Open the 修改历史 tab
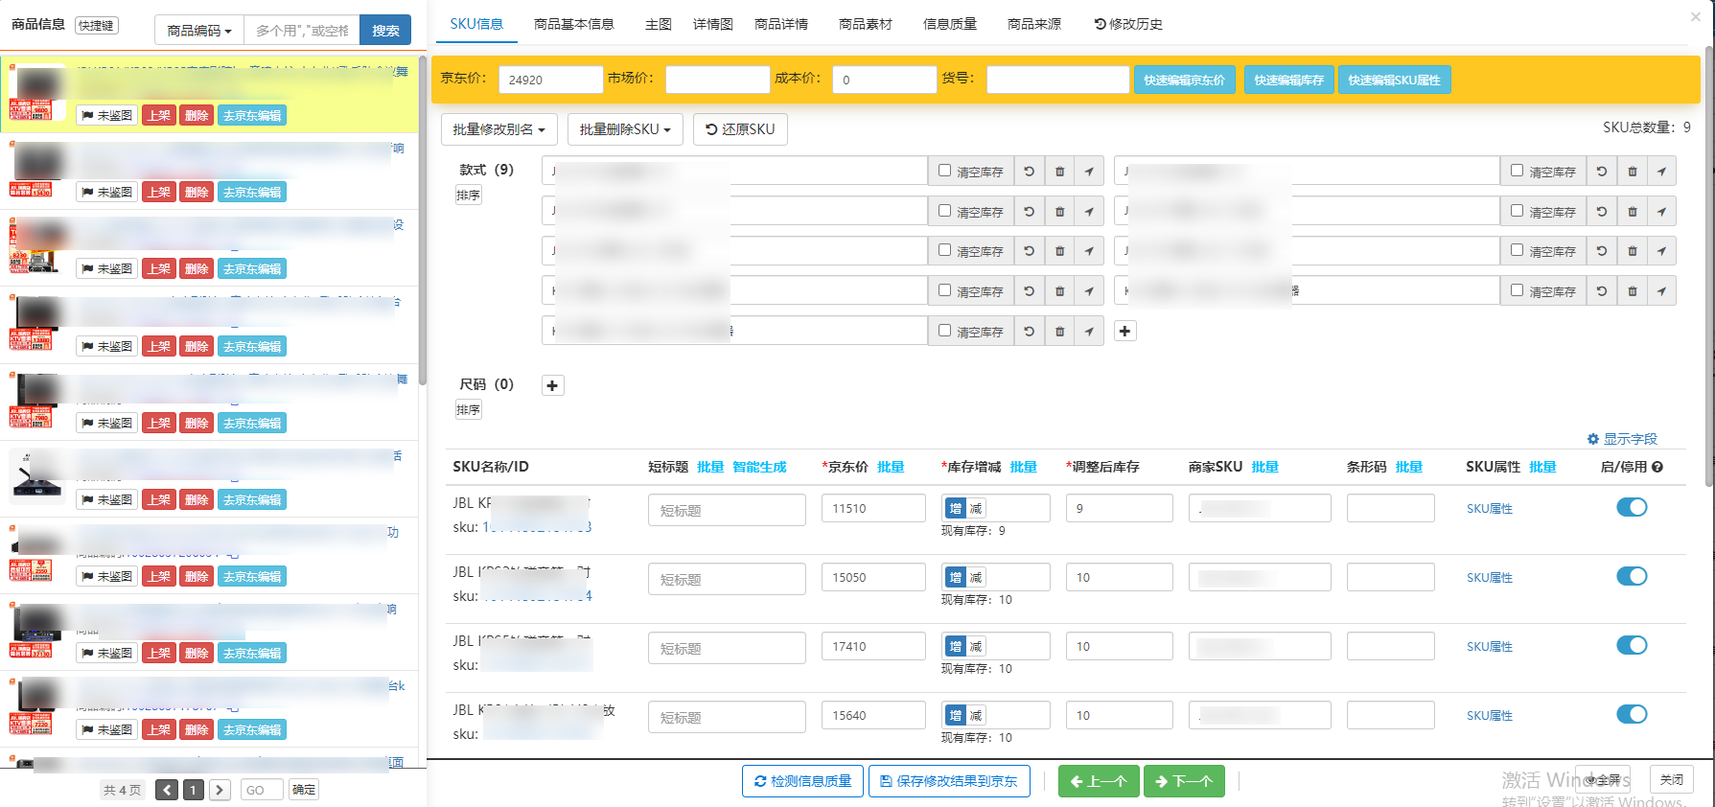The image size is (1715, 807). [1128, 24]
